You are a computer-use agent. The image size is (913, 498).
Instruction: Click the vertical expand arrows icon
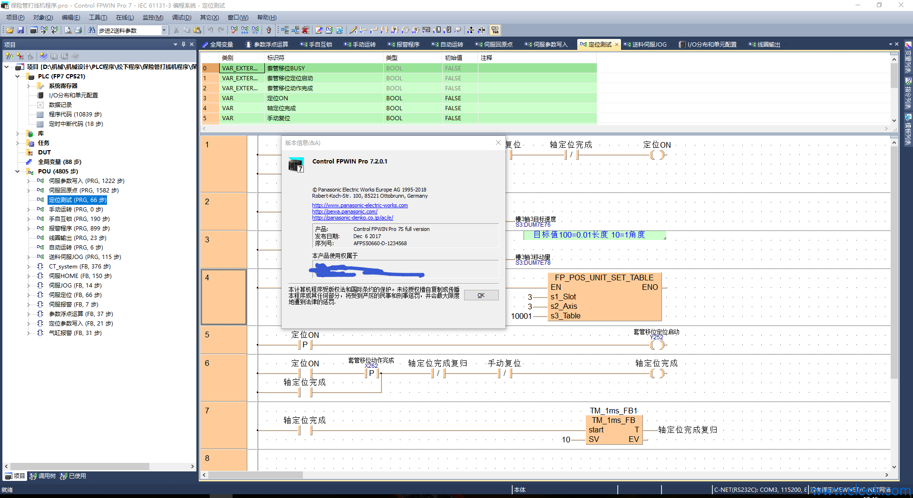[x=471, y=30]
